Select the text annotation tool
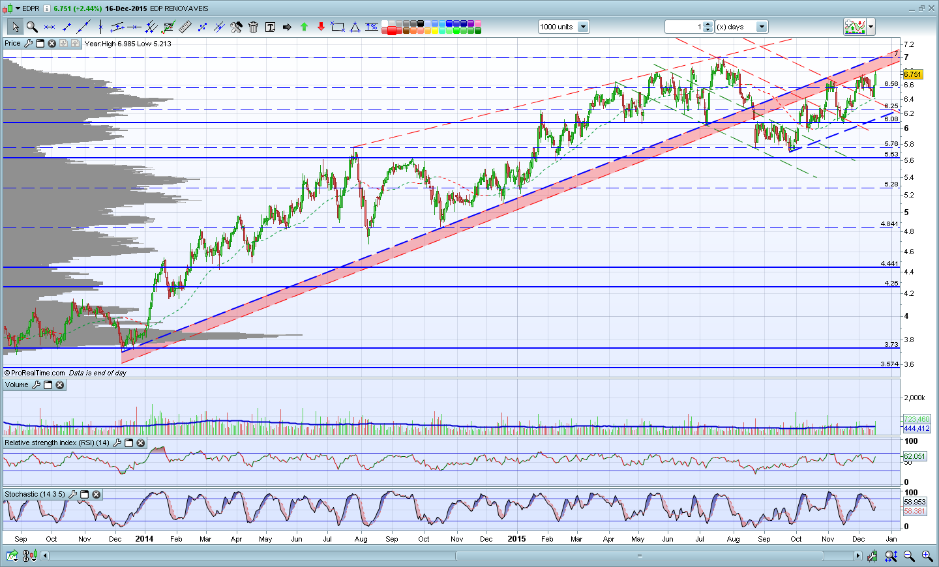The image size is (939, 567). (270, 27)
